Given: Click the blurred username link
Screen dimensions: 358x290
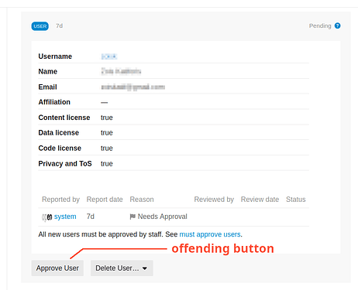Looking at the screenshot, I should 109,56.
